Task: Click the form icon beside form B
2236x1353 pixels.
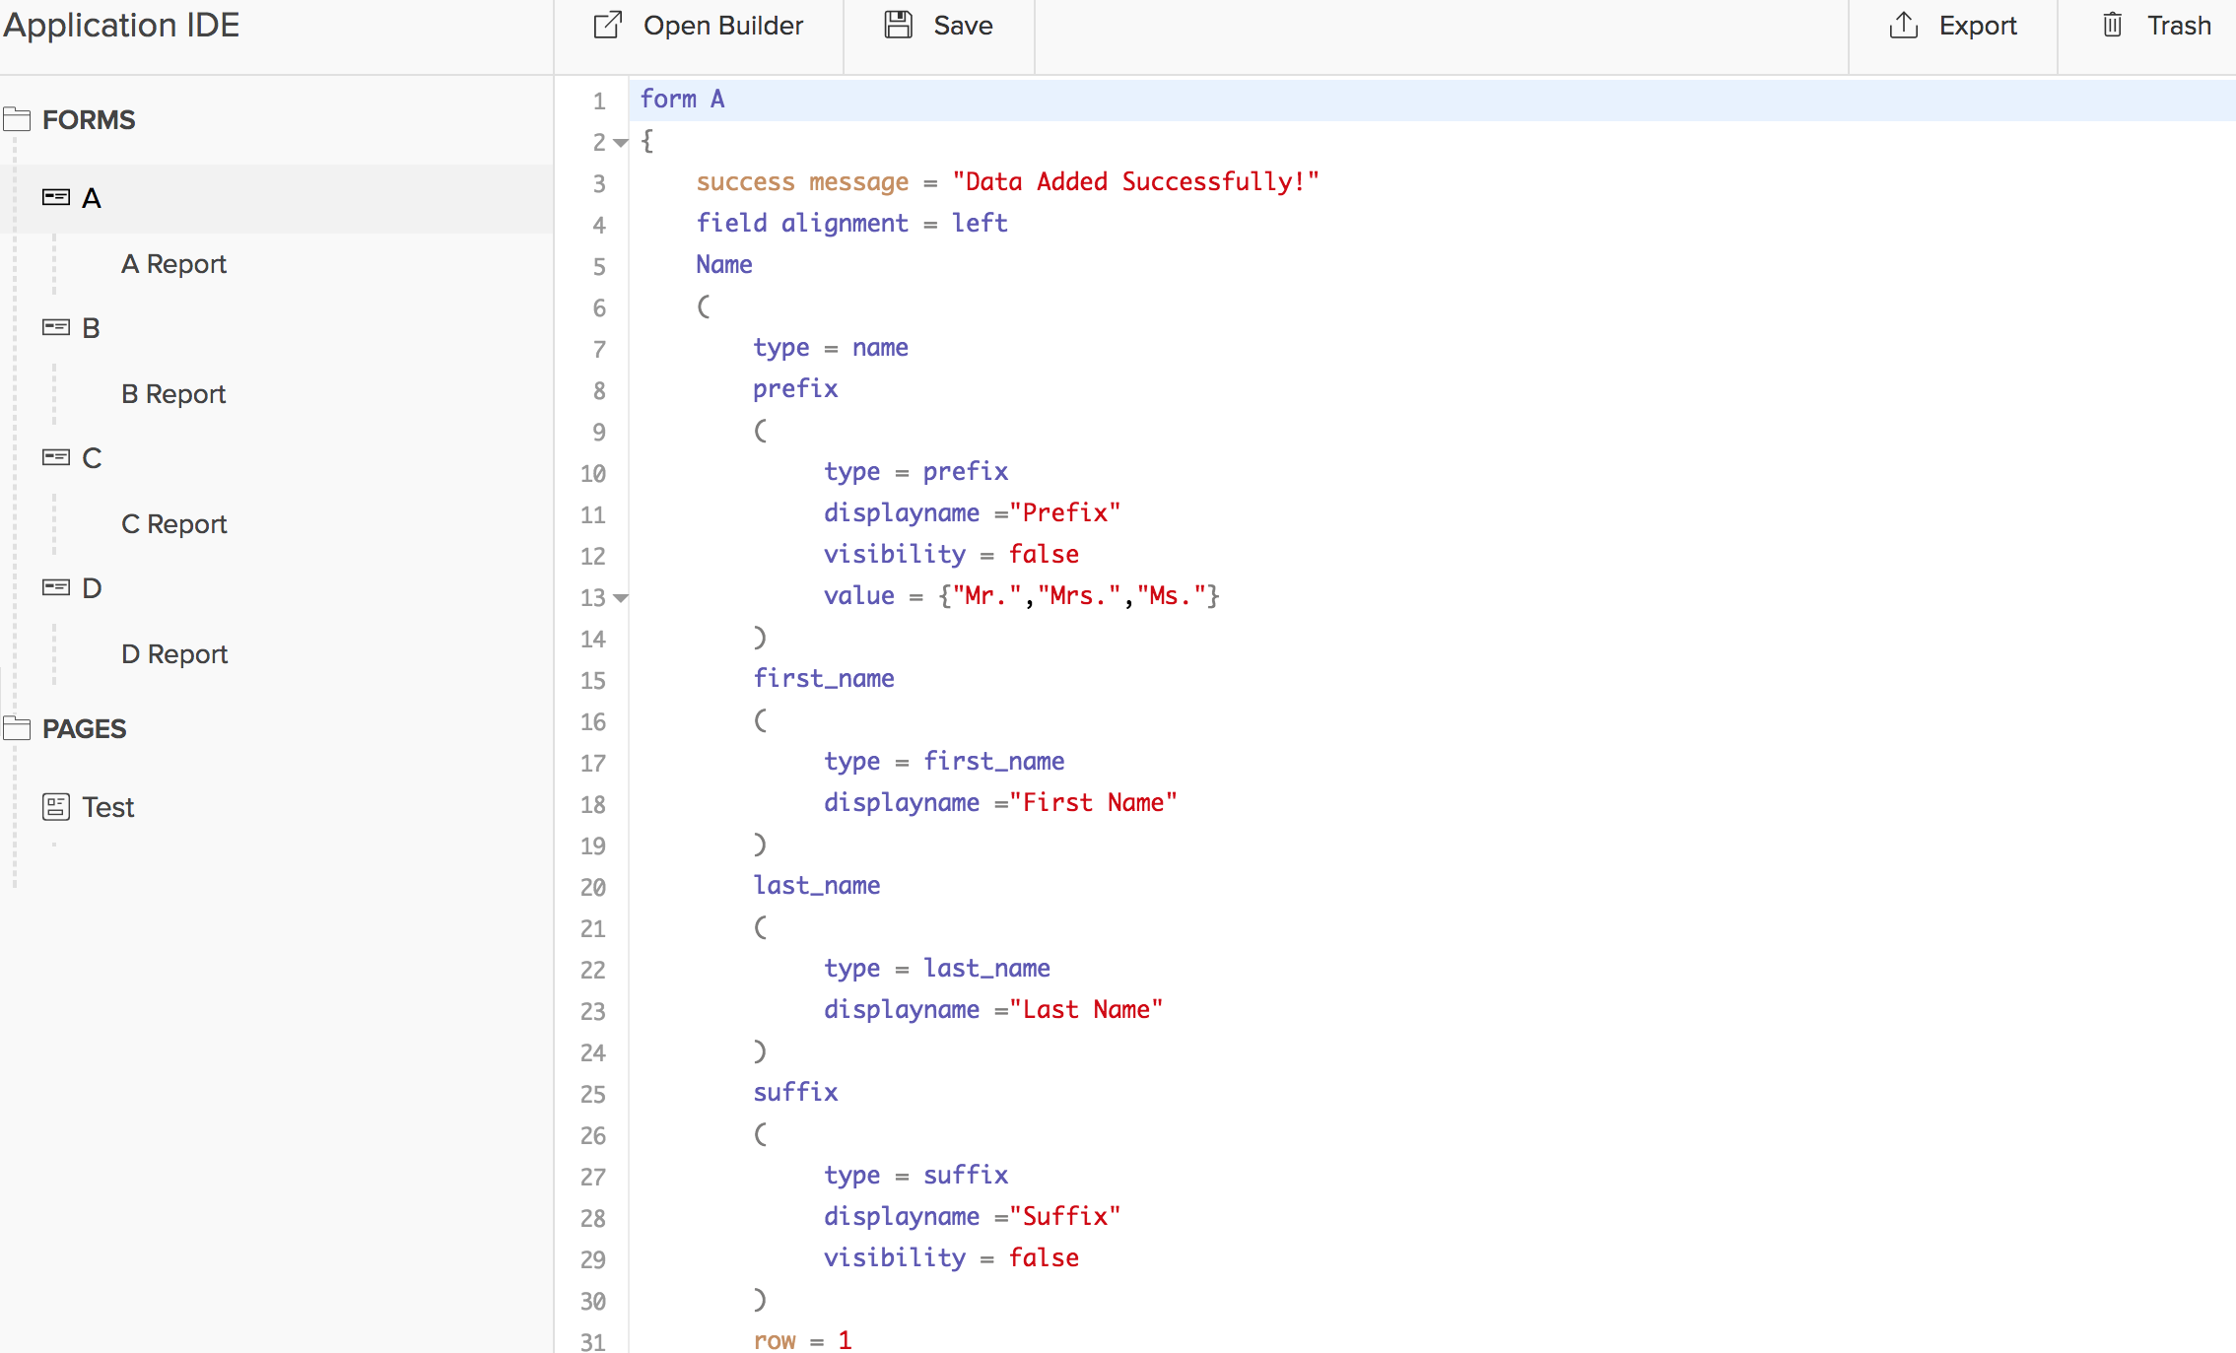Action: [56, 326]
